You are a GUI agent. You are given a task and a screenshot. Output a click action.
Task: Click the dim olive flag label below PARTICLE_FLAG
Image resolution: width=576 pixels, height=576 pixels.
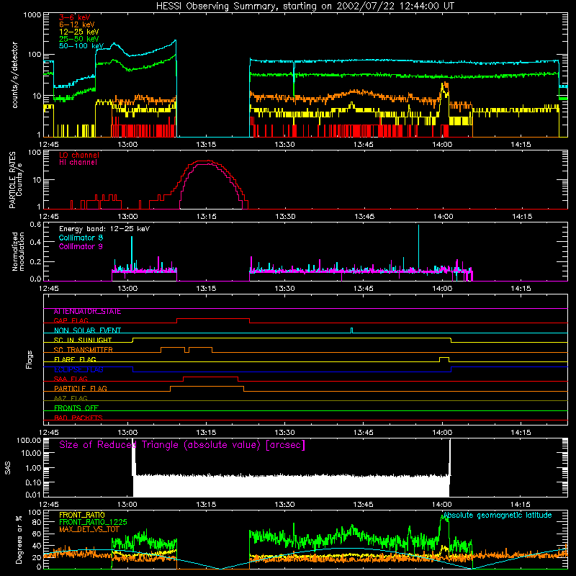(71, 398)
